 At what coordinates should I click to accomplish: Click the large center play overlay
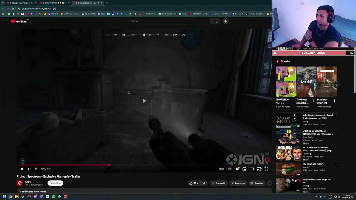click(x=144, y=101)
